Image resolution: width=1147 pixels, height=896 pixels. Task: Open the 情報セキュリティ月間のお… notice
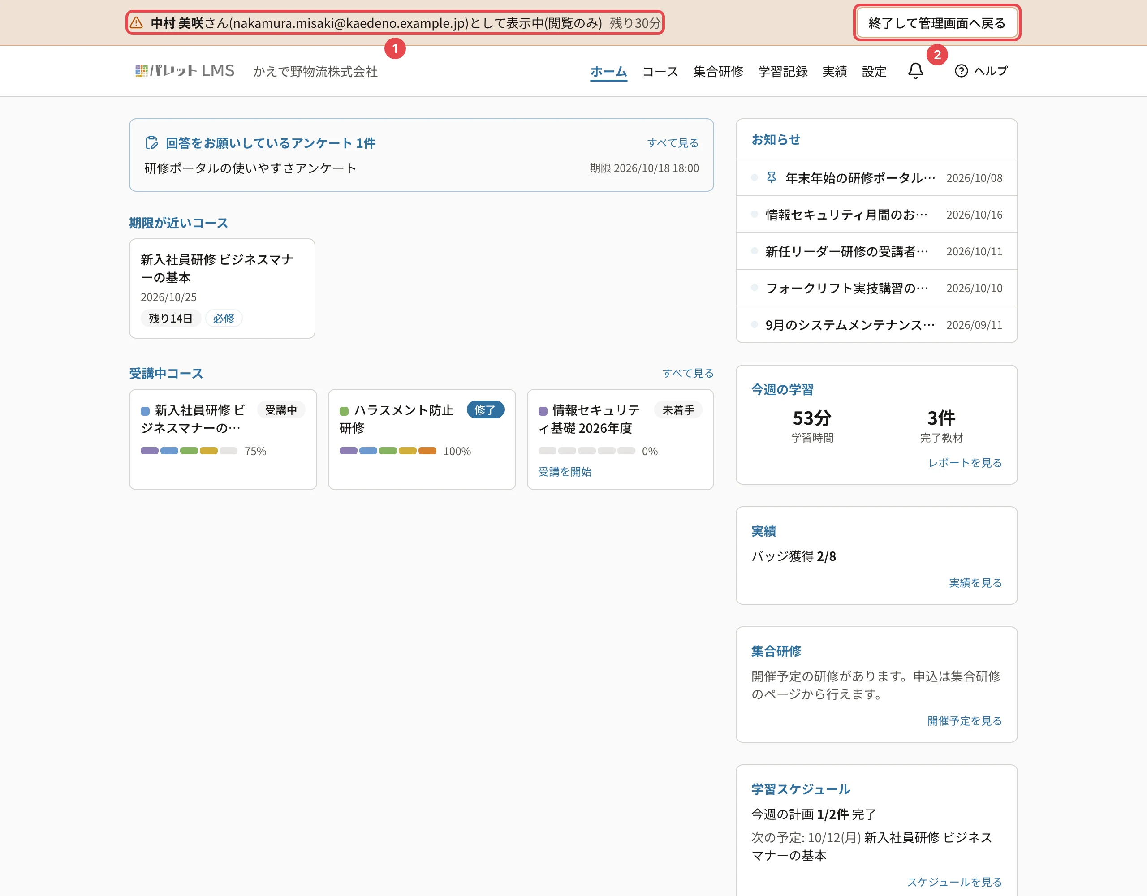pyautogui.click(x=876, y=214)
